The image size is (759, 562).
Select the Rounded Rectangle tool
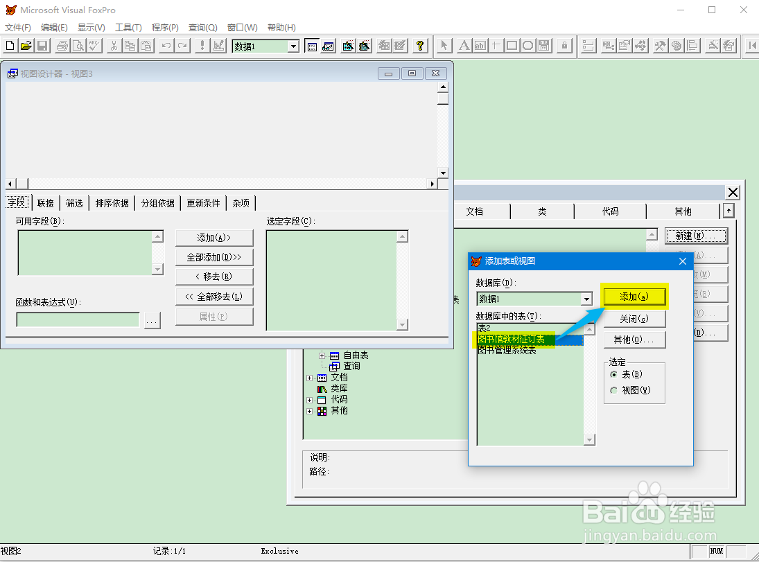[x=528, y=46]
